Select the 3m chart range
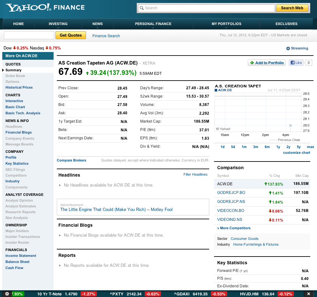This screenshot has height=297, width=317. click(255, 147)
